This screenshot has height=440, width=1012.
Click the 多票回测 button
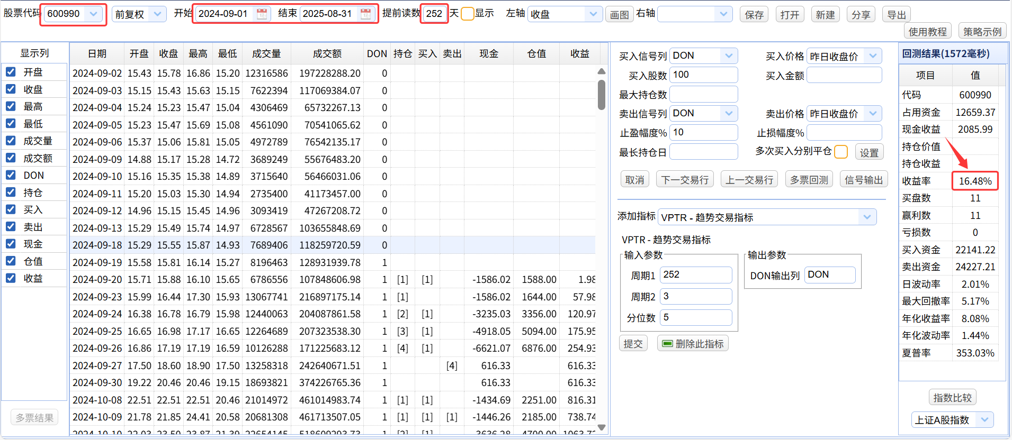[809, 180]
